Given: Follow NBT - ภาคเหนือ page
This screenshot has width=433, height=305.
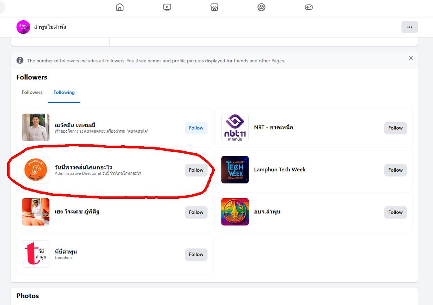Looking at the screenshot, I should pos(395,128).
